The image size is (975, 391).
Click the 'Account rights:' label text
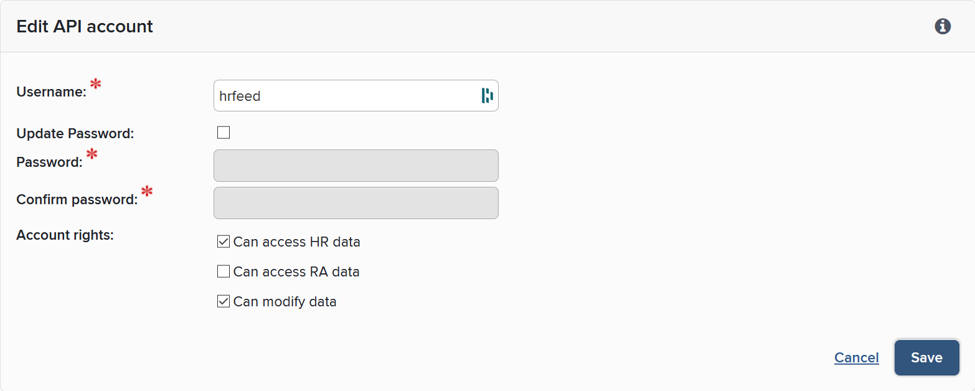(65, 235)
